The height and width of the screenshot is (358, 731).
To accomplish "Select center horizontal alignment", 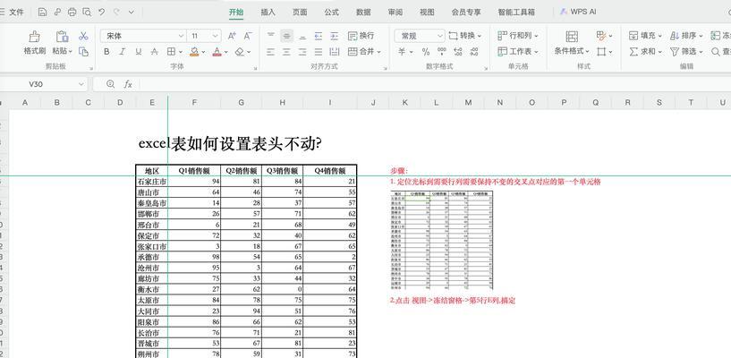I will tap(286, 52).
